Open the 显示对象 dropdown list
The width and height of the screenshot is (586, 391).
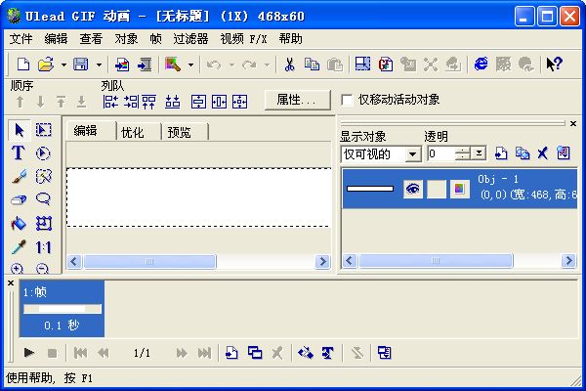[x=412, y=154]
